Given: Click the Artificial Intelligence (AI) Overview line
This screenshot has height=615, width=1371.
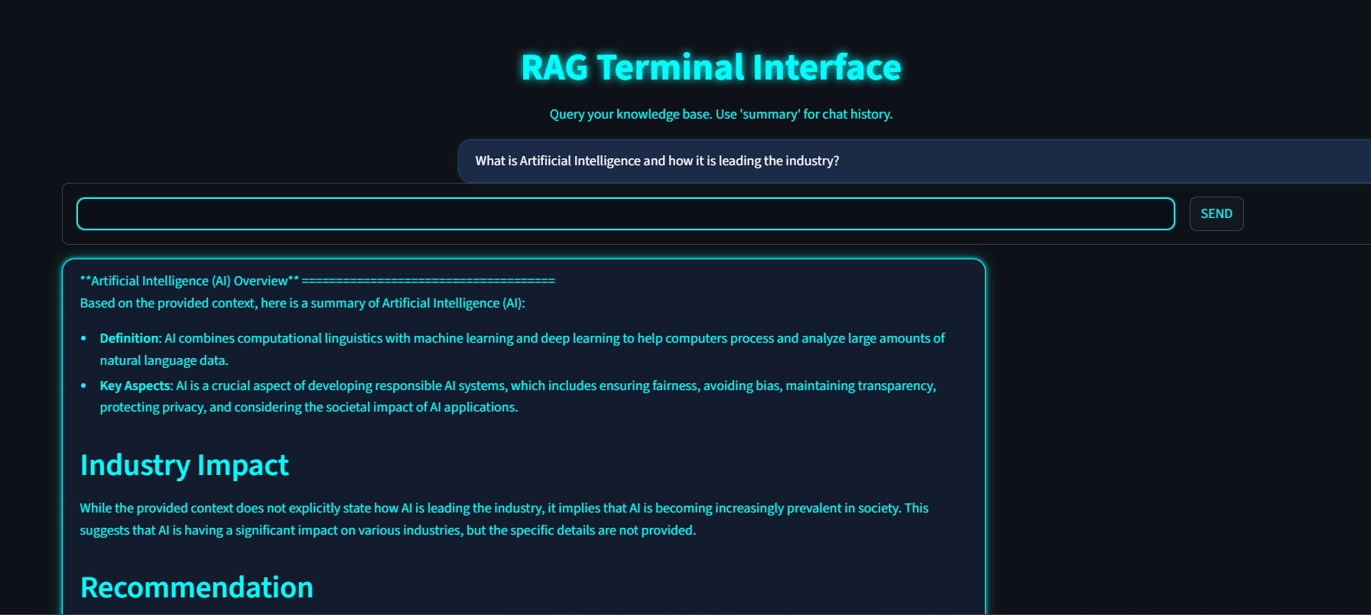Looking at the screenshot, I should click(x=189, y=281).
